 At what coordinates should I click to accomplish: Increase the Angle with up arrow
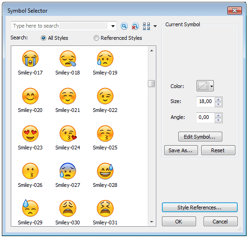219,115
